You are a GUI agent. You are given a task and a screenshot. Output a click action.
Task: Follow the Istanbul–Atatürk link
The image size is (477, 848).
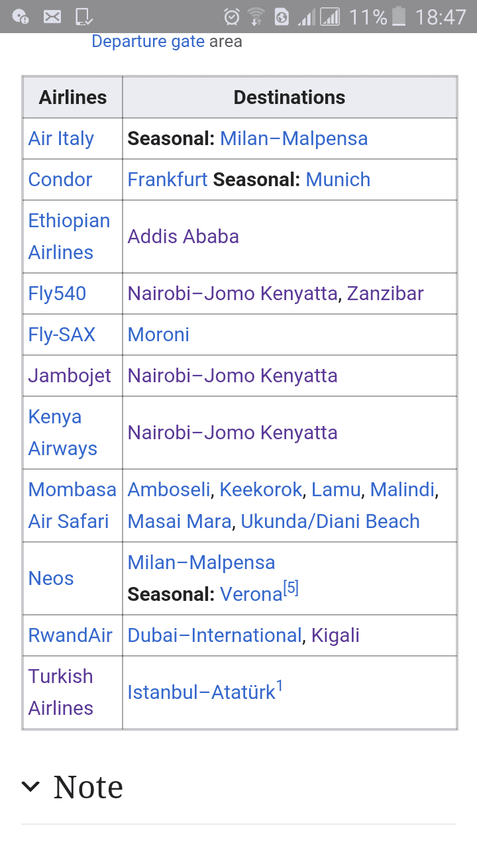coord(201,692)
